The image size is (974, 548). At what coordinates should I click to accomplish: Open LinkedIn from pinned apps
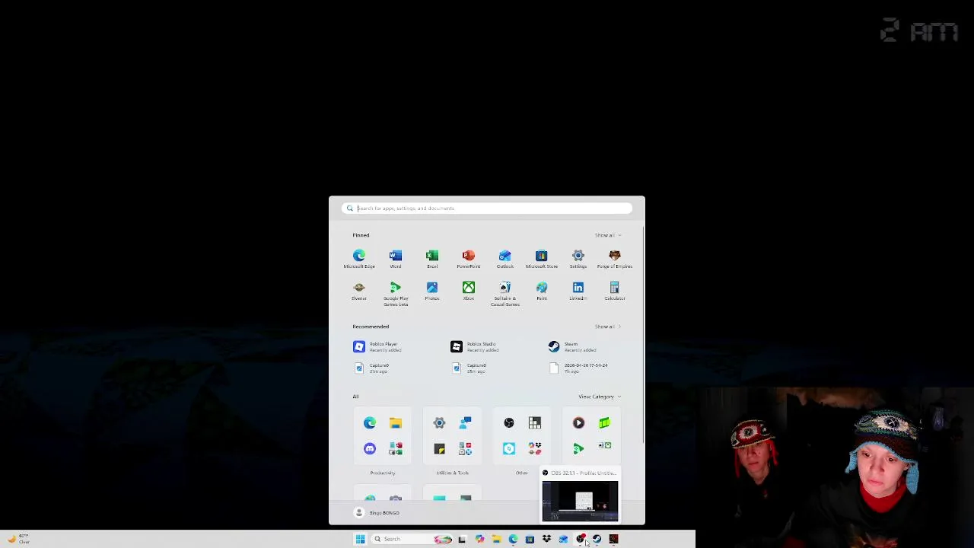point(578,291)
